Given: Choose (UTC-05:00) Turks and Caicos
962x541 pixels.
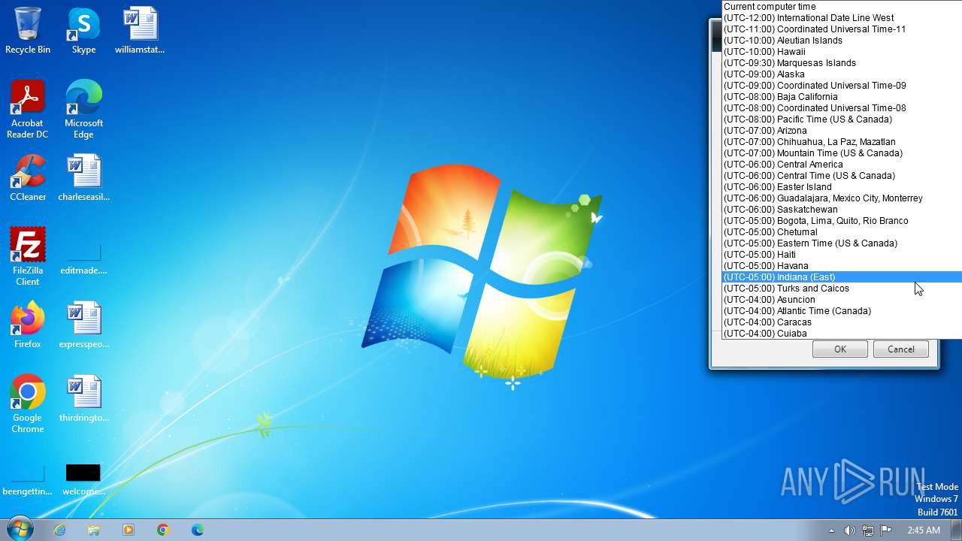Looking at the screenshot, I should (843, 289).
